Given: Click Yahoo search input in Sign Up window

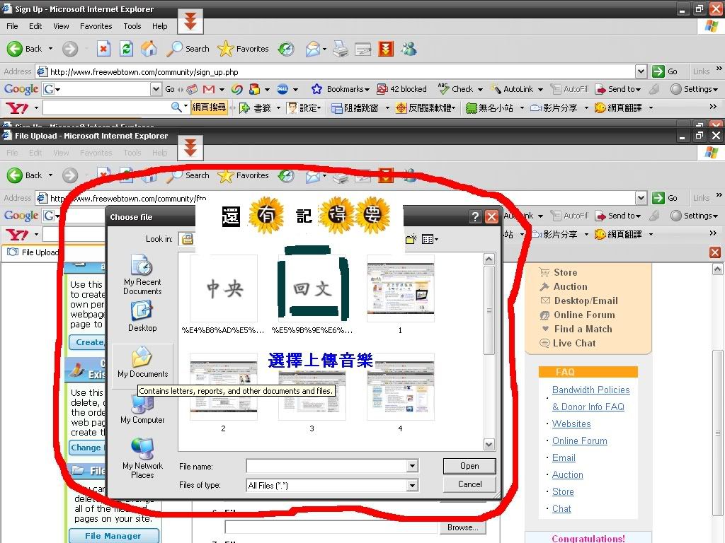Looking at the screenshot, I should point(107,108).
